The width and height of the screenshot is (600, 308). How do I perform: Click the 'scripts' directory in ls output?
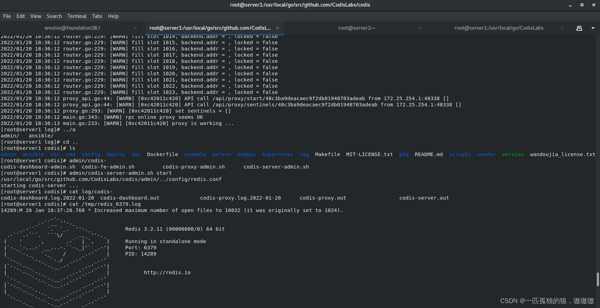click(x=460, y=154)
